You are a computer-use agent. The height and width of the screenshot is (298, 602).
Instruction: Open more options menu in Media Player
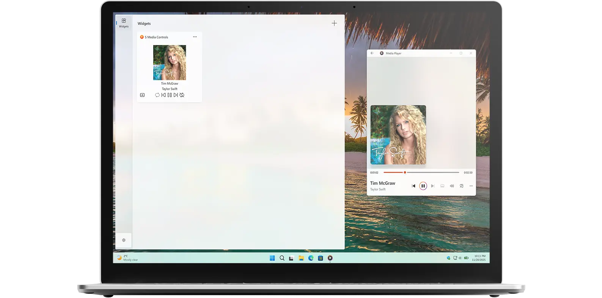point(471,186)
